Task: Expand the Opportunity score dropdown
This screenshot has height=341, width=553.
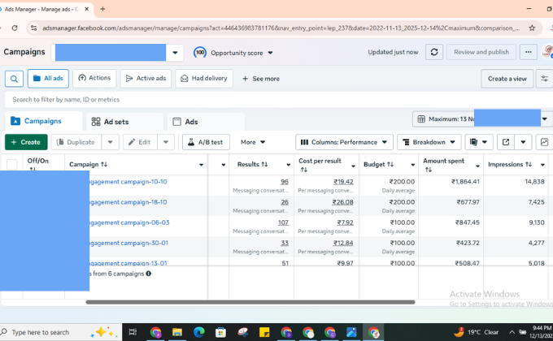Action: click(234, 53)
